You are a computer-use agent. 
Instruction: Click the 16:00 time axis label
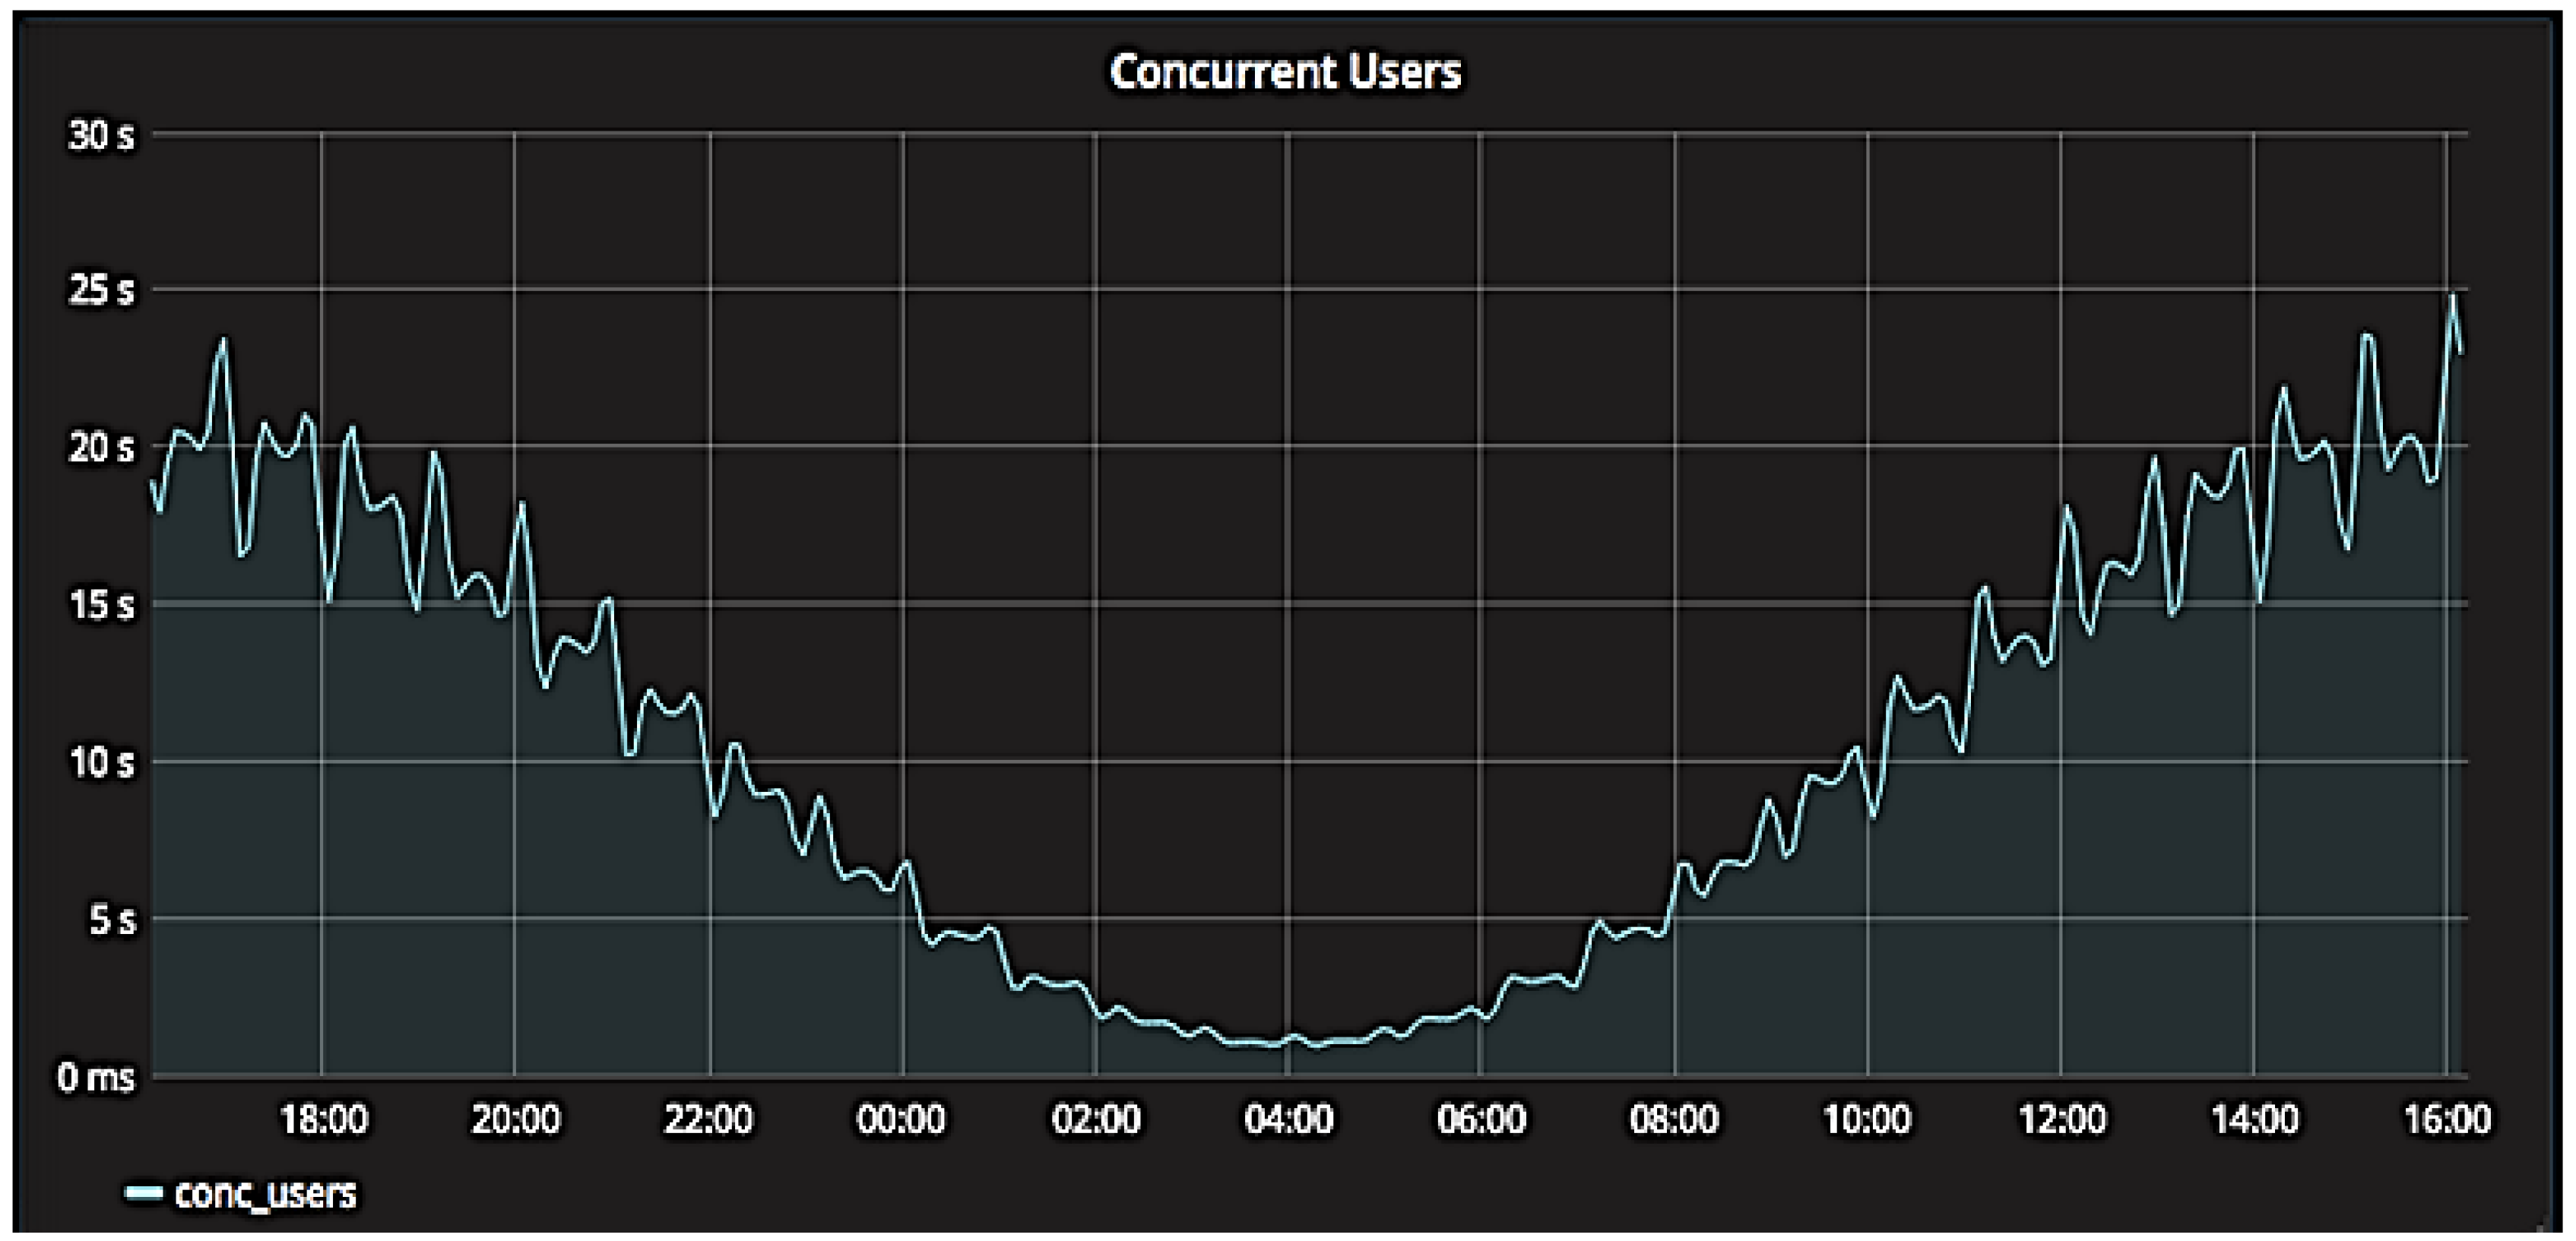(2446, 1119)
